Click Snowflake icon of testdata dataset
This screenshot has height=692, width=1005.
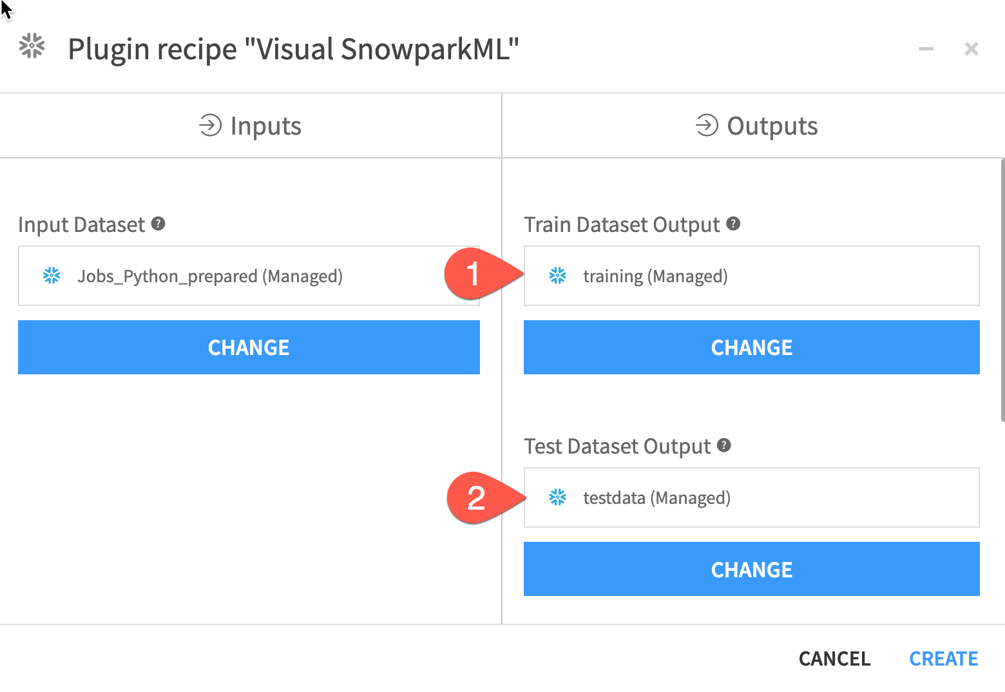(x=557, y=497)
